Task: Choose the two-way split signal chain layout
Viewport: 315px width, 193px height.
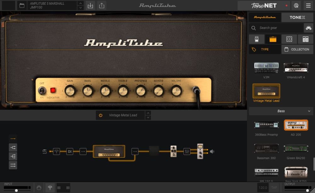Action: click(13, 148)
